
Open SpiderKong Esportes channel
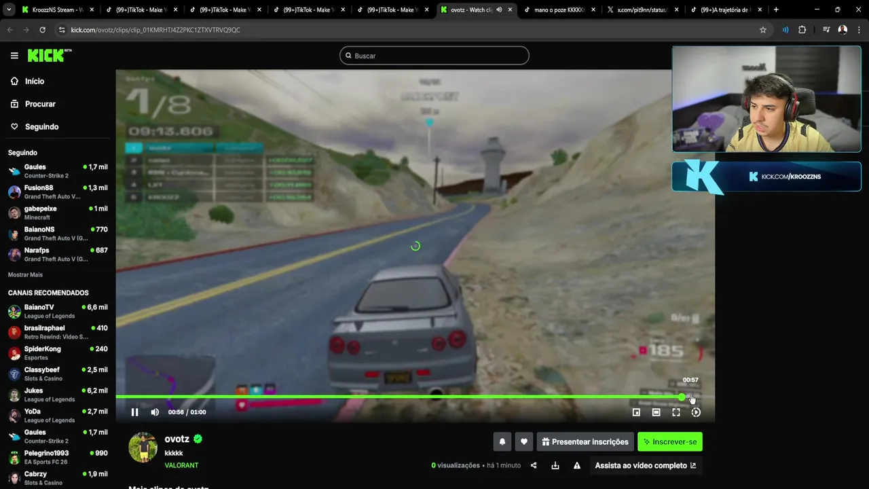coord(58,353)
